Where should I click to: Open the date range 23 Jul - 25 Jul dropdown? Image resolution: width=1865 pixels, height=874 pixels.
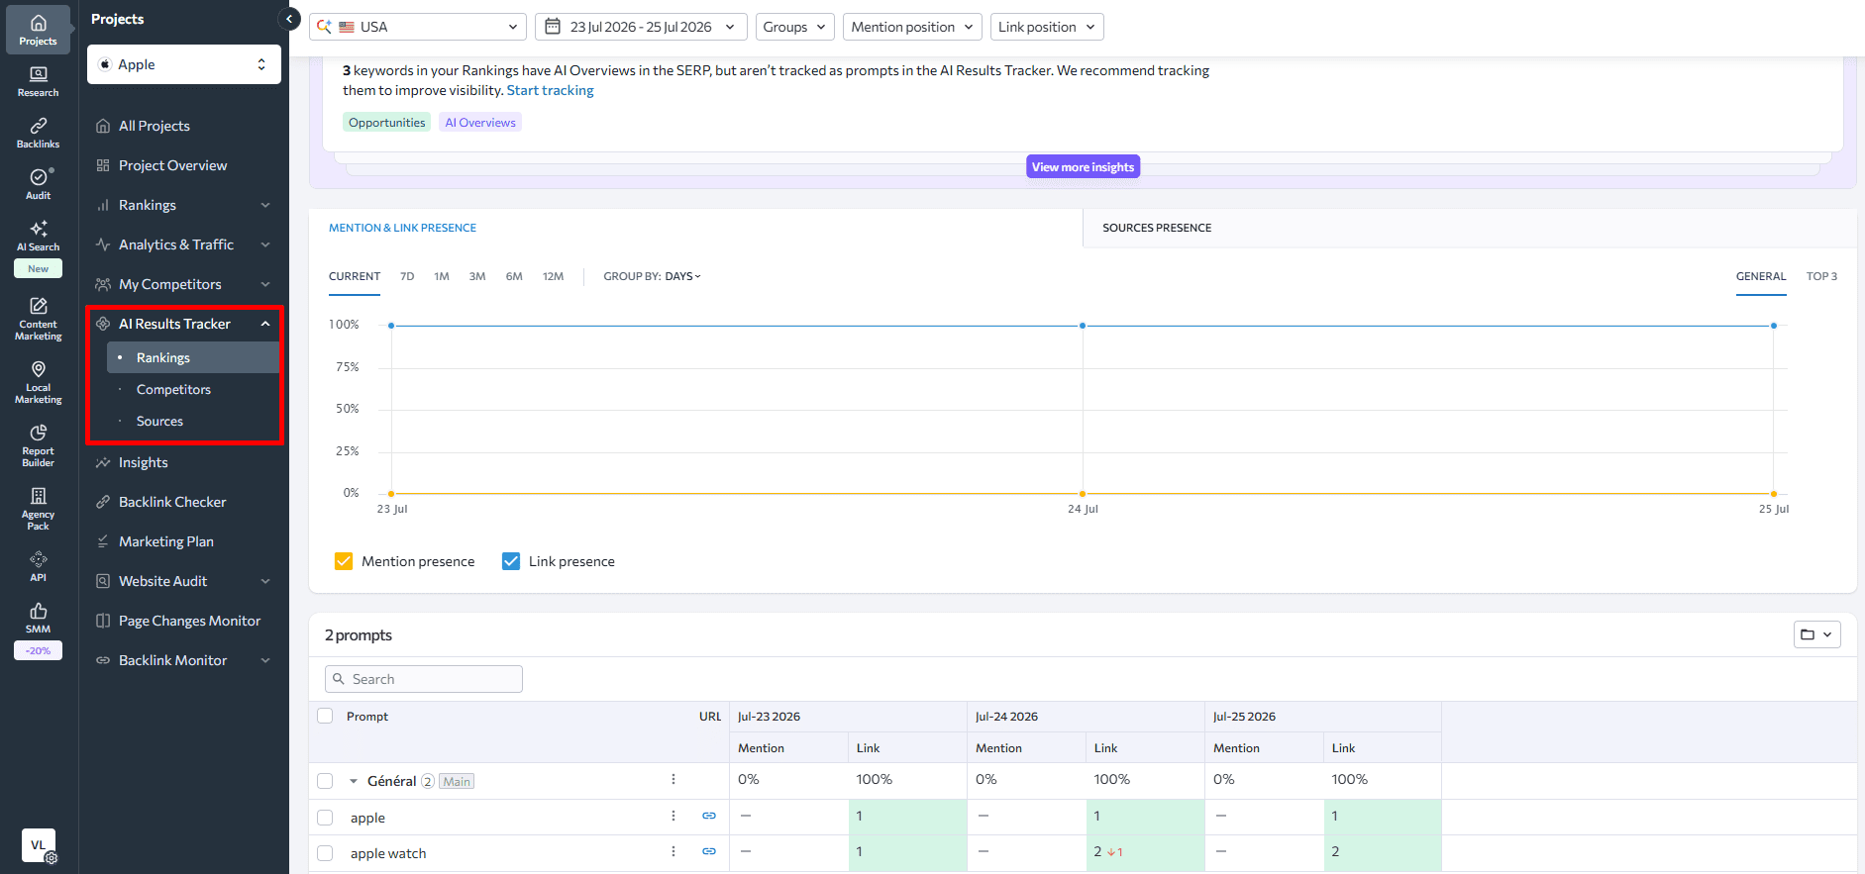tap(641, 27)
